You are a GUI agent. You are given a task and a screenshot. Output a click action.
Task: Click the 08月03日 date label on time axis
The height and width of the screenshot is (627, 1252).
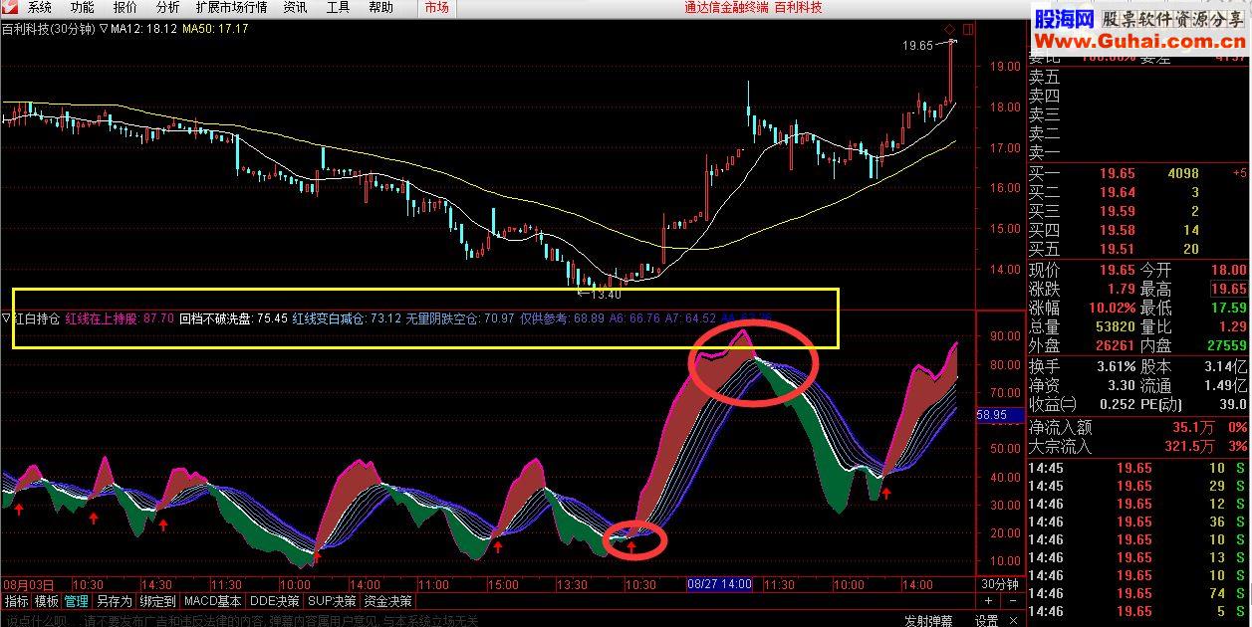[28, 584]
